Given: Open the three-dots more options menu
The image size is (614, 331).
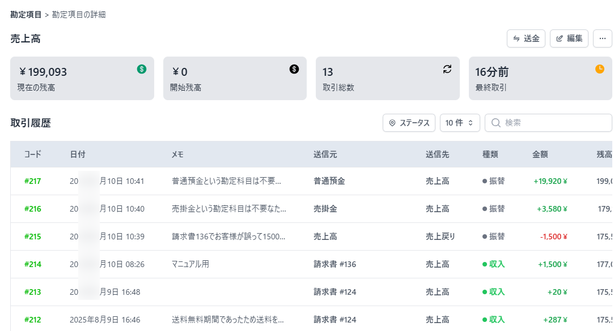Looking at the screenshot, I should (602, 38).
